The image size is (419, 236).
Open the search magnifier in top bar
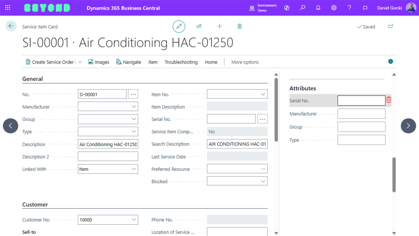click(302, 8)
